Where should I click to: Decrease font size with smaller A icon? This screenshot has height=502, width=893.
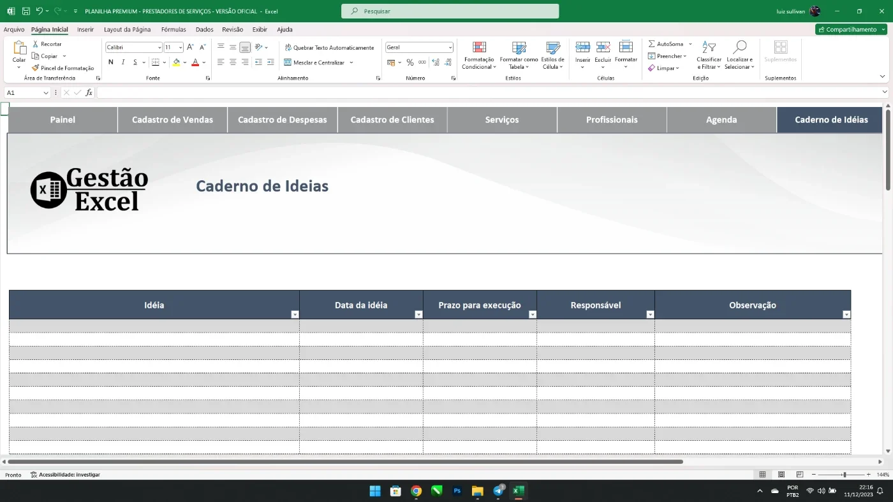(202, 47)
